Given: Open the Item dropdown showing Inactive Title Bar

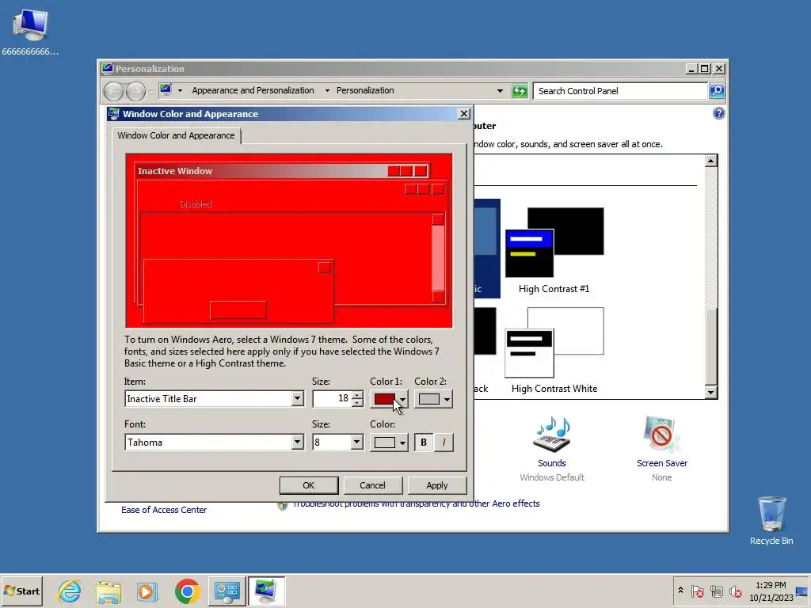Looking at the screenshot, I should 214,399.
